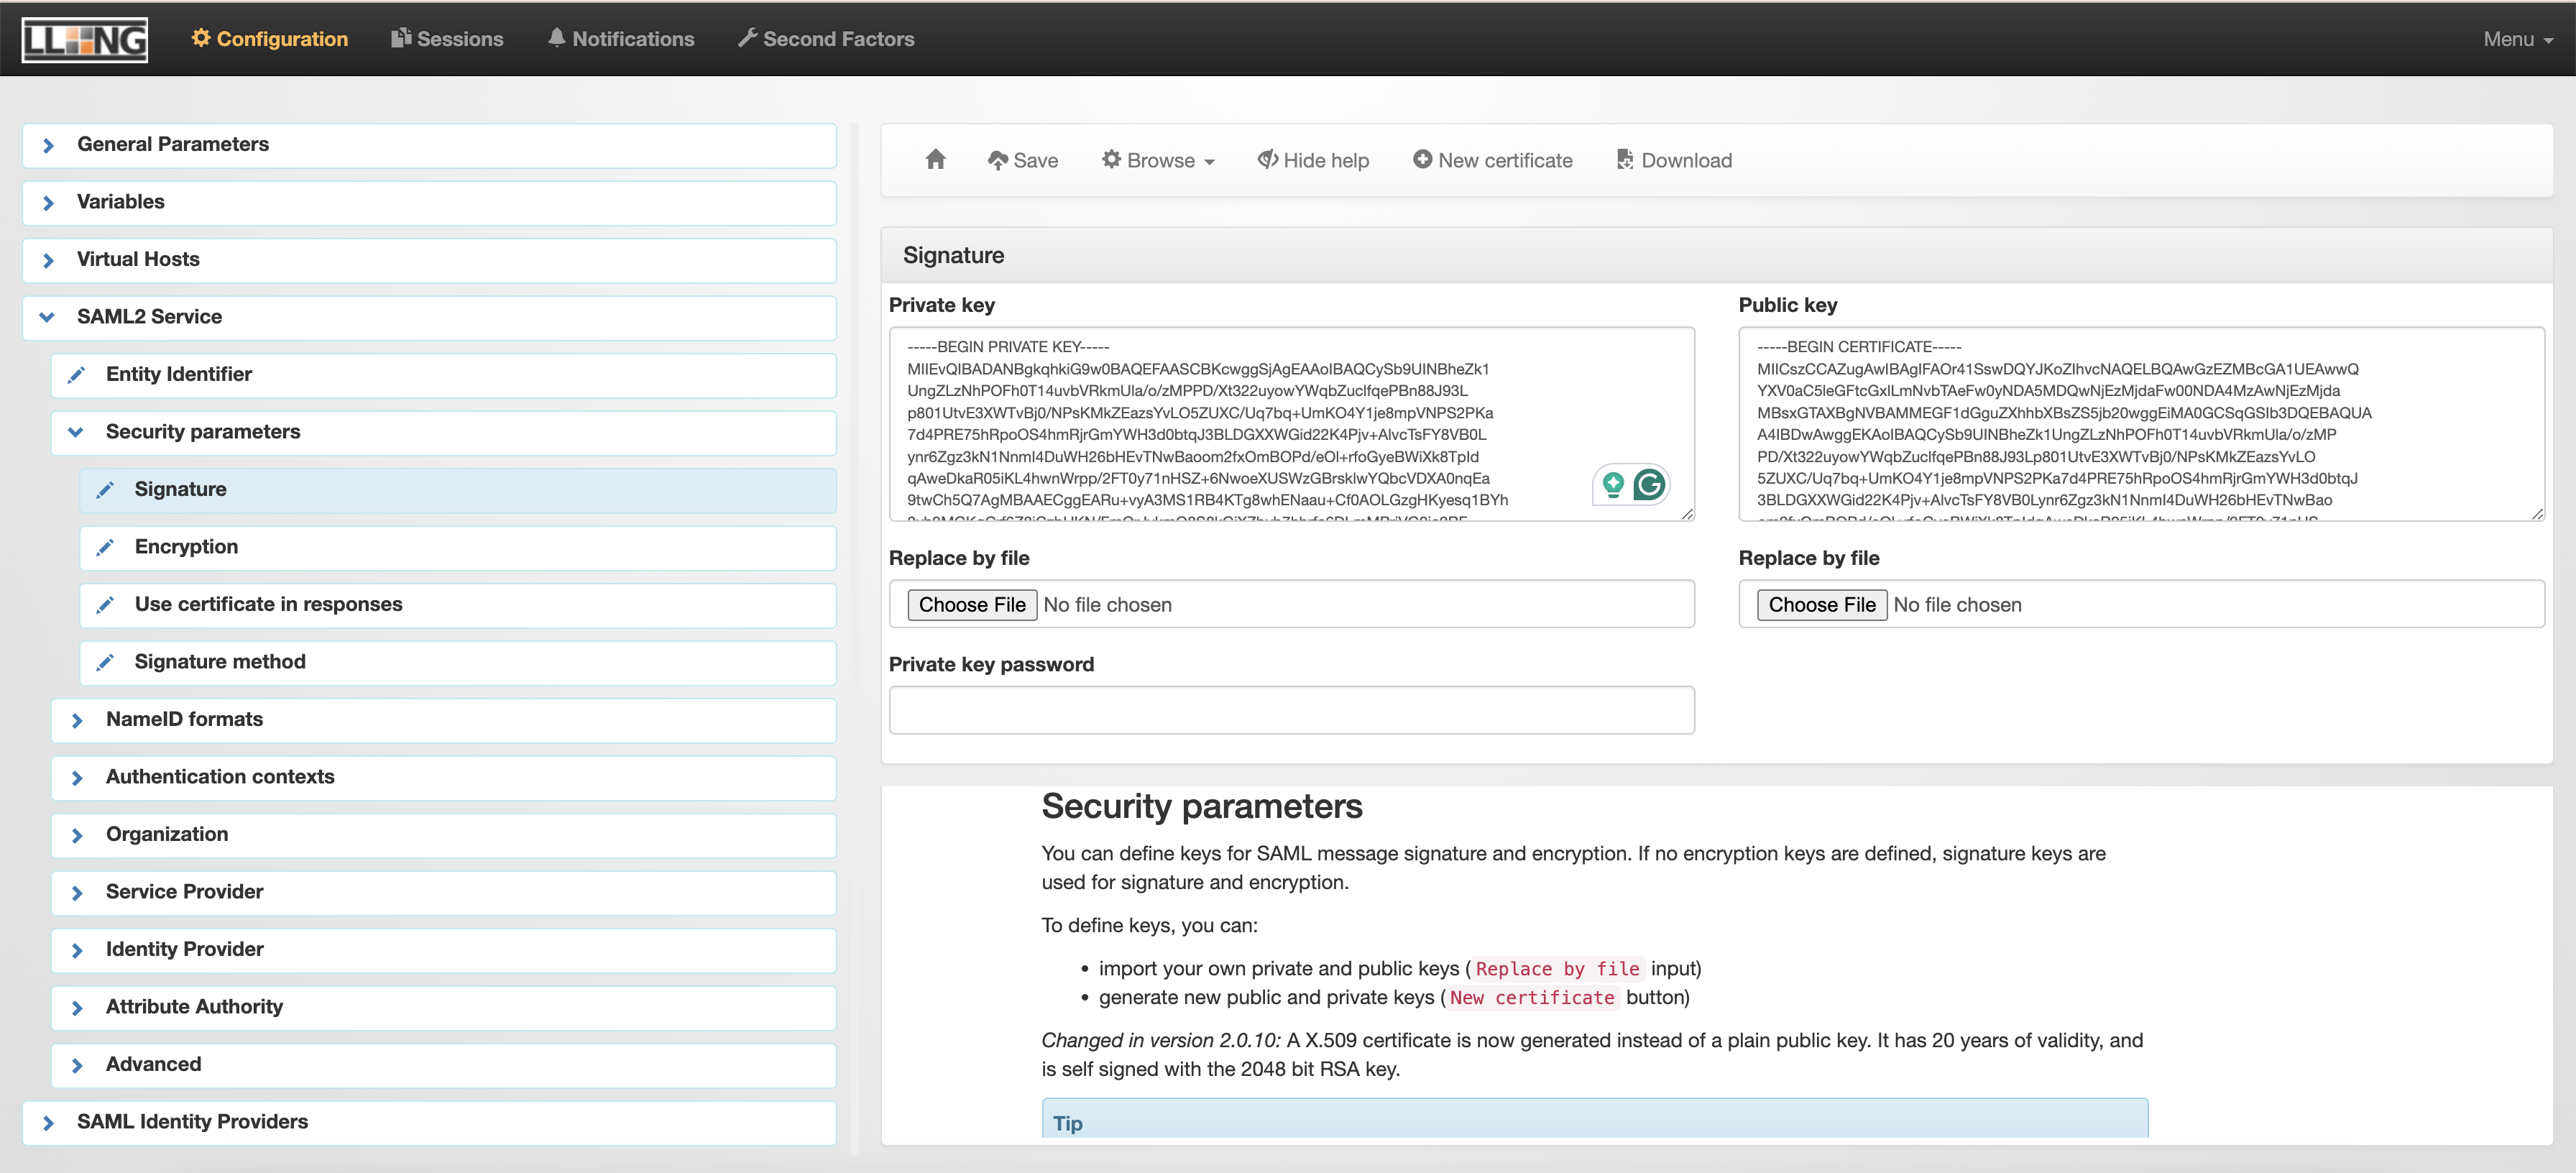Viewport: 2576px width, 1173px height.
Task: Click the Grammarly icon in Private key field
Action: [x=1649, y=485]
